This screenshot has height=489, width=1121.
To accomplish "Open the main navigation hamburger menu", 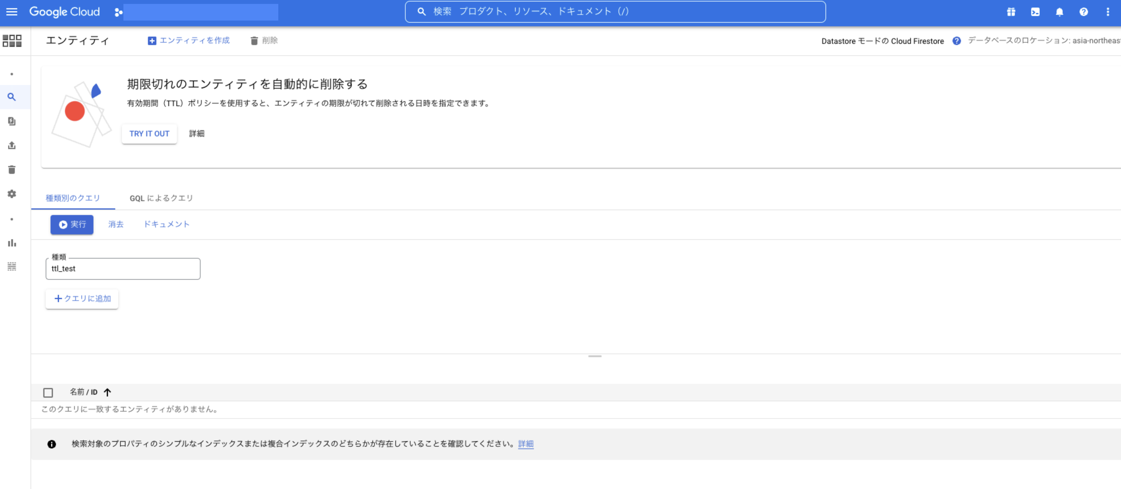I will (12, 12).
